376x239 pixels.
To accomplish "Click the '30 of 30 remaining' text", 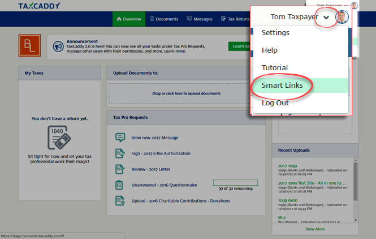I will (x=235, y=189).
